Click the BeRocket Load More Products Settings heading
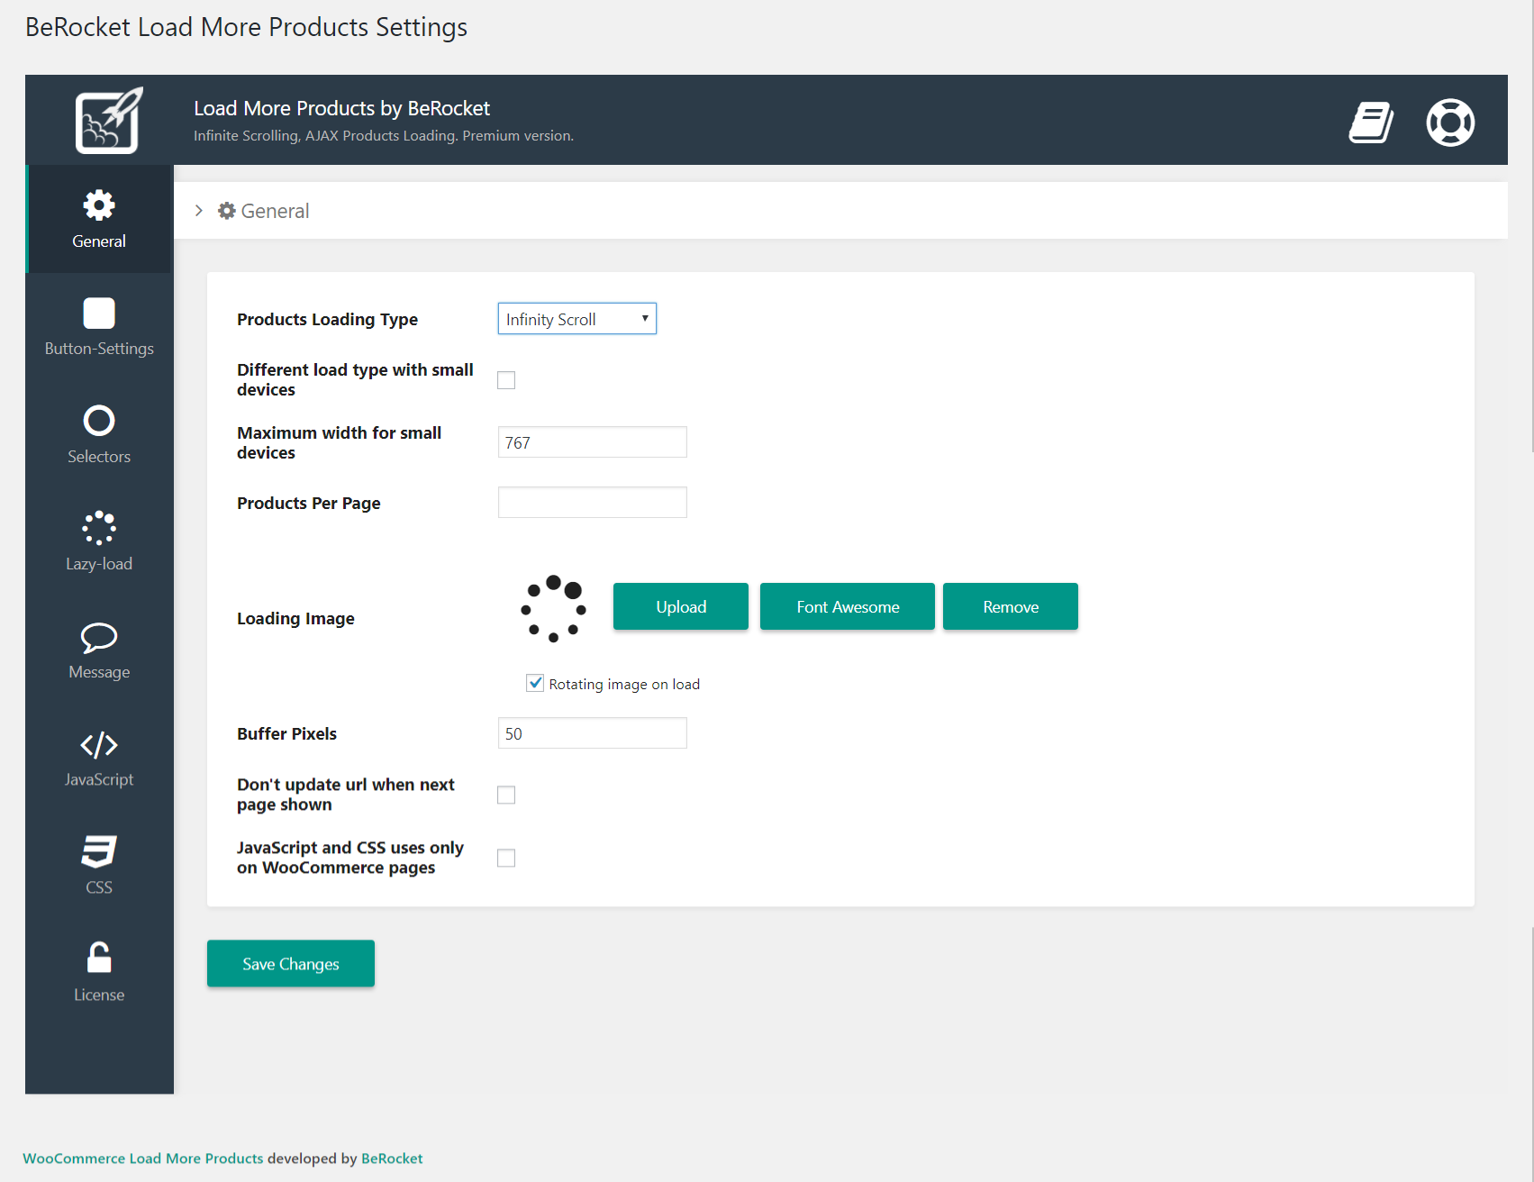1534x1182 pixels. (246, 27)
